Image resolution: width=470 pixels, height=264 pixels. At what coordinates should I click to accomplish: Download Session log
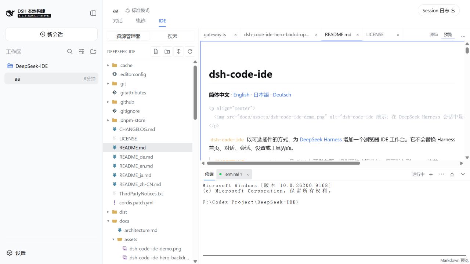(x=439, y=10)
